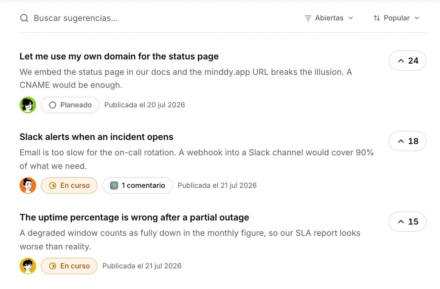Upvote the Slack alerts suggestion with 18 votes
The width and height of the screenshot is (440, 289).
pyautogui.click(x=407, y=141)
